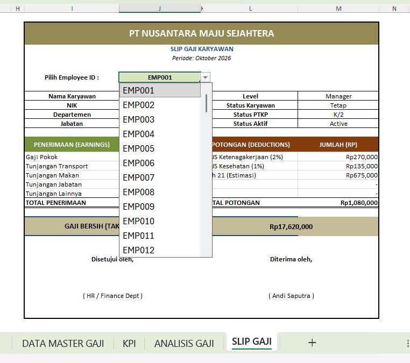This screenshot has height=363, width=410.
Task: Click the Rp270,000 deduction amount
Action: pos(362,157)
